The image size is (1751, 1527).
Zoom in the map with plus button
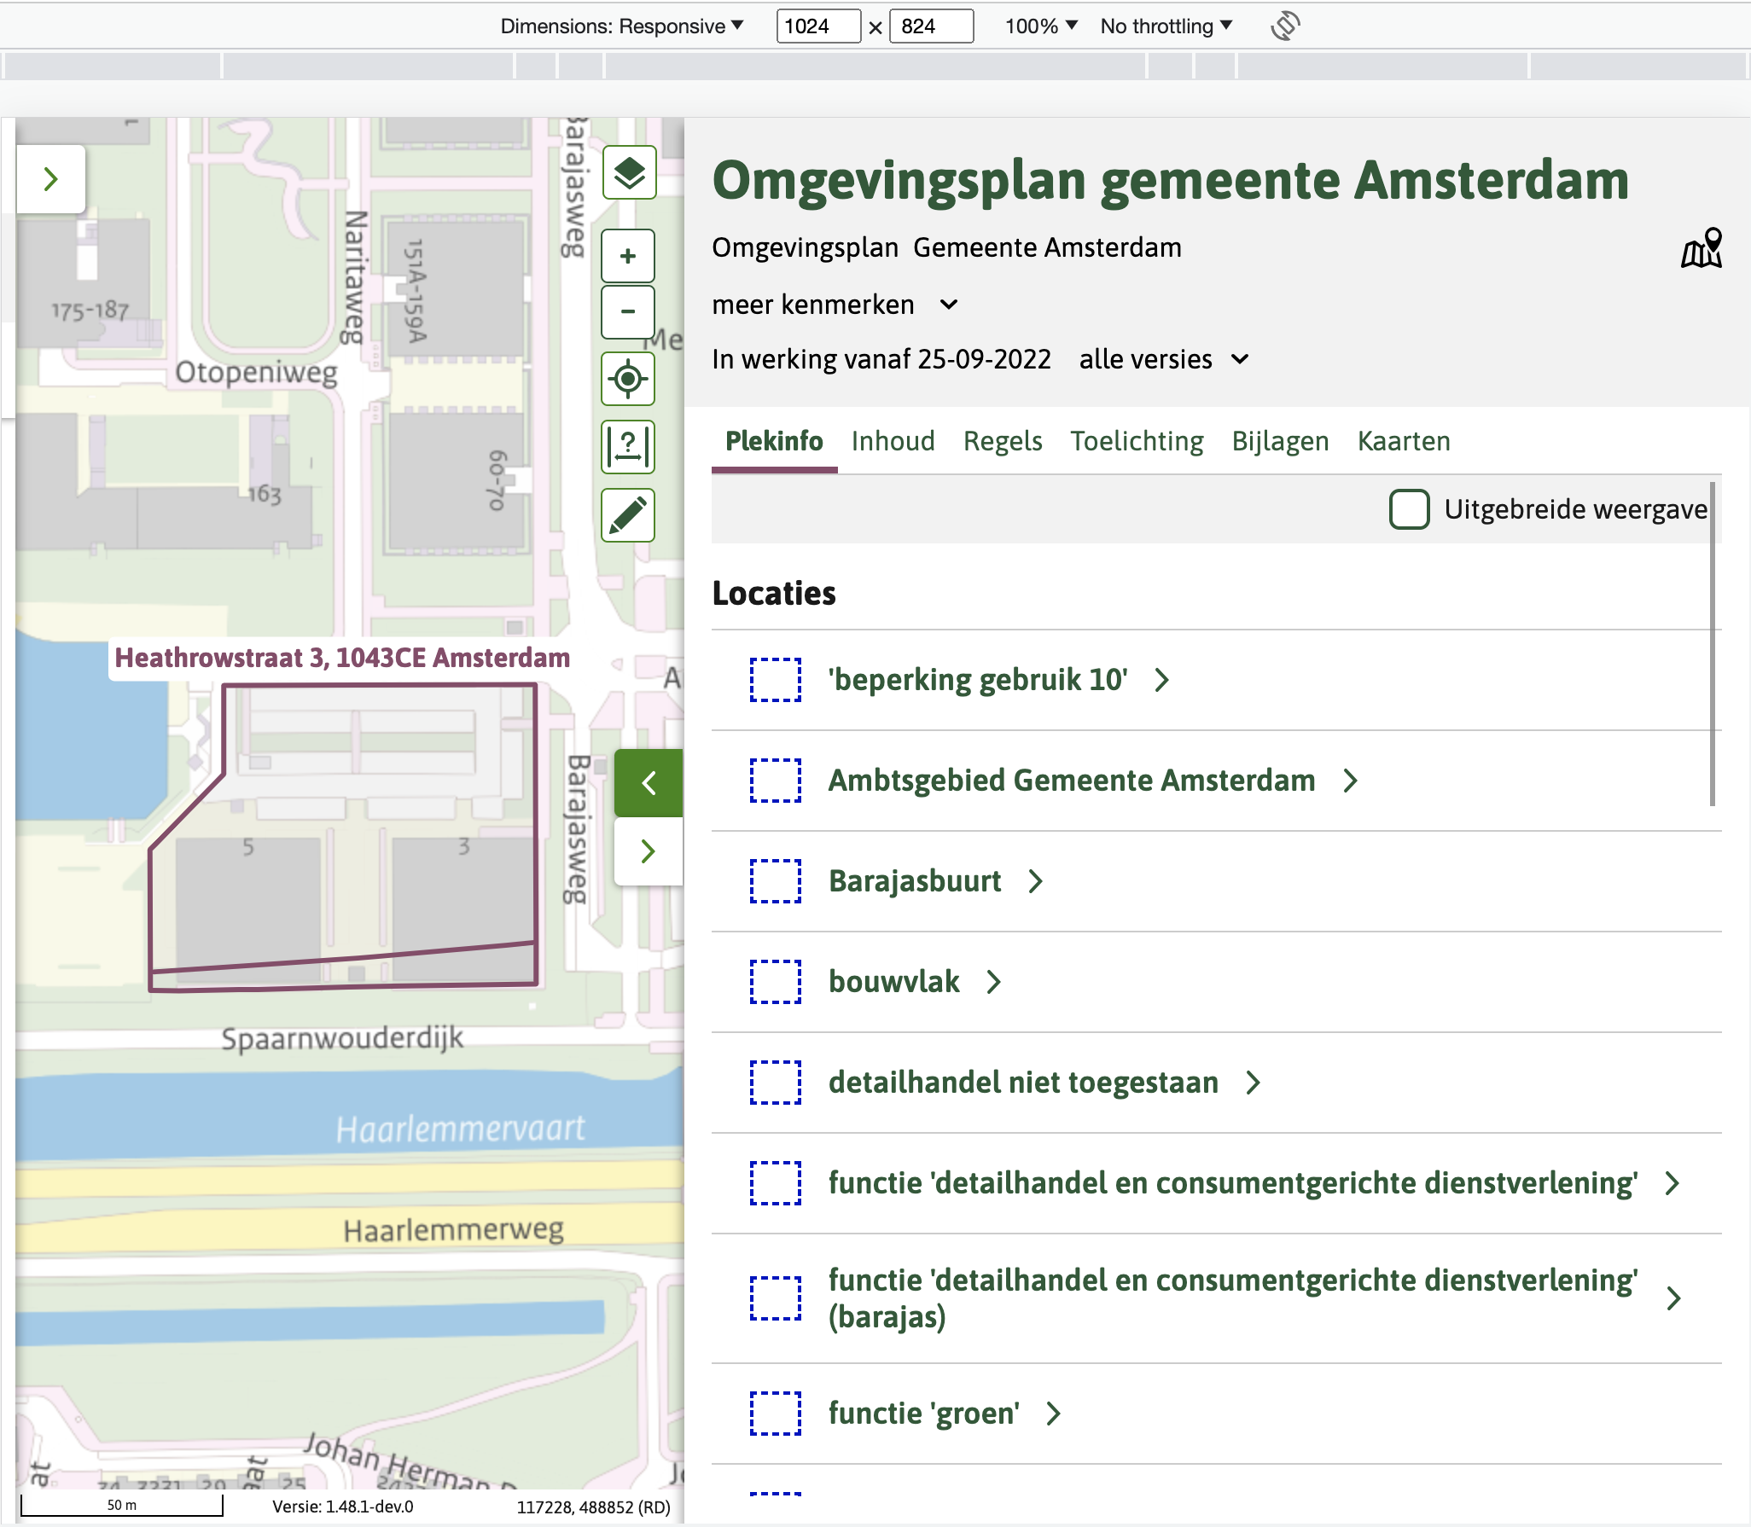(629, 256)
